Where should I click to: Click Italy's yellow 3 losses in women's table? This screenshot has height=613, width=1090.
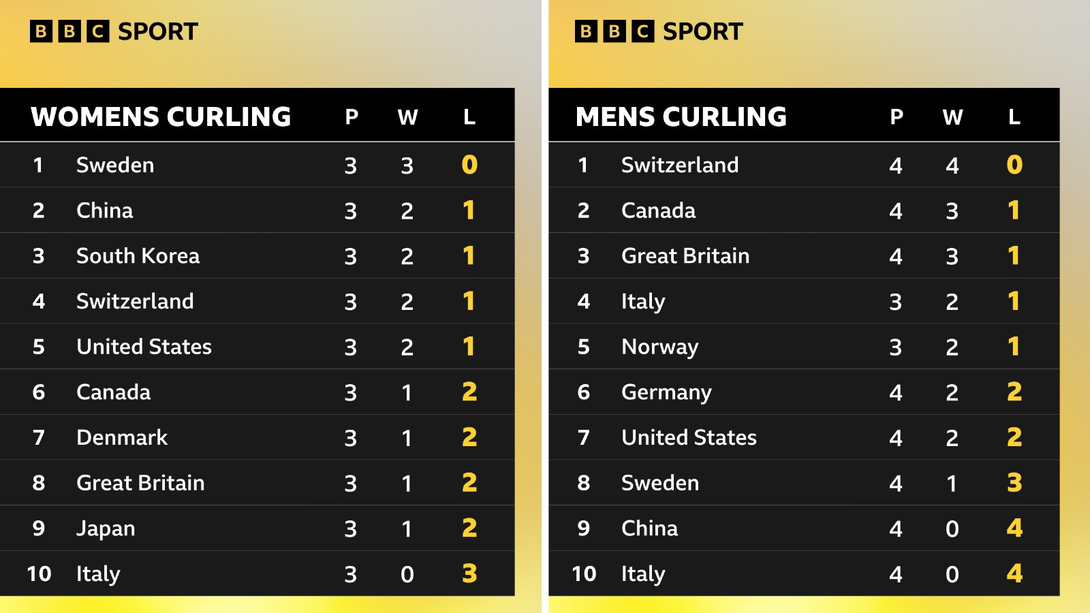469,573
